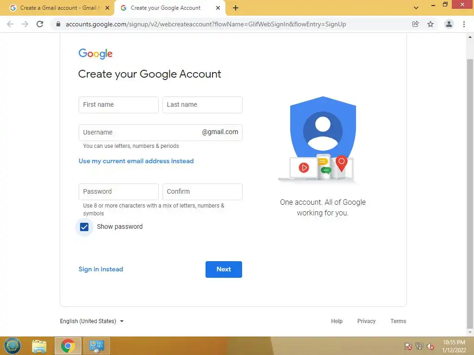Open Windows Explorer from taskbar
This screenshot has width=474, height=355.
[x=39, y=346]
